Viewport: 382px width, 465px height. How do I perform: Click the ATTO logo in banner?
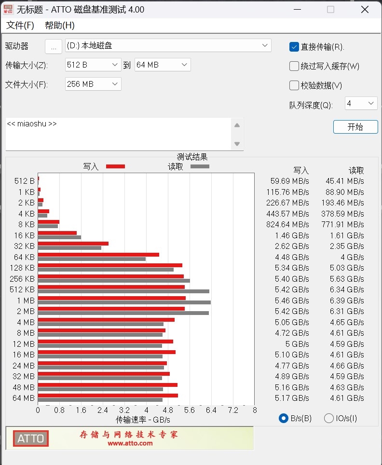30,438
